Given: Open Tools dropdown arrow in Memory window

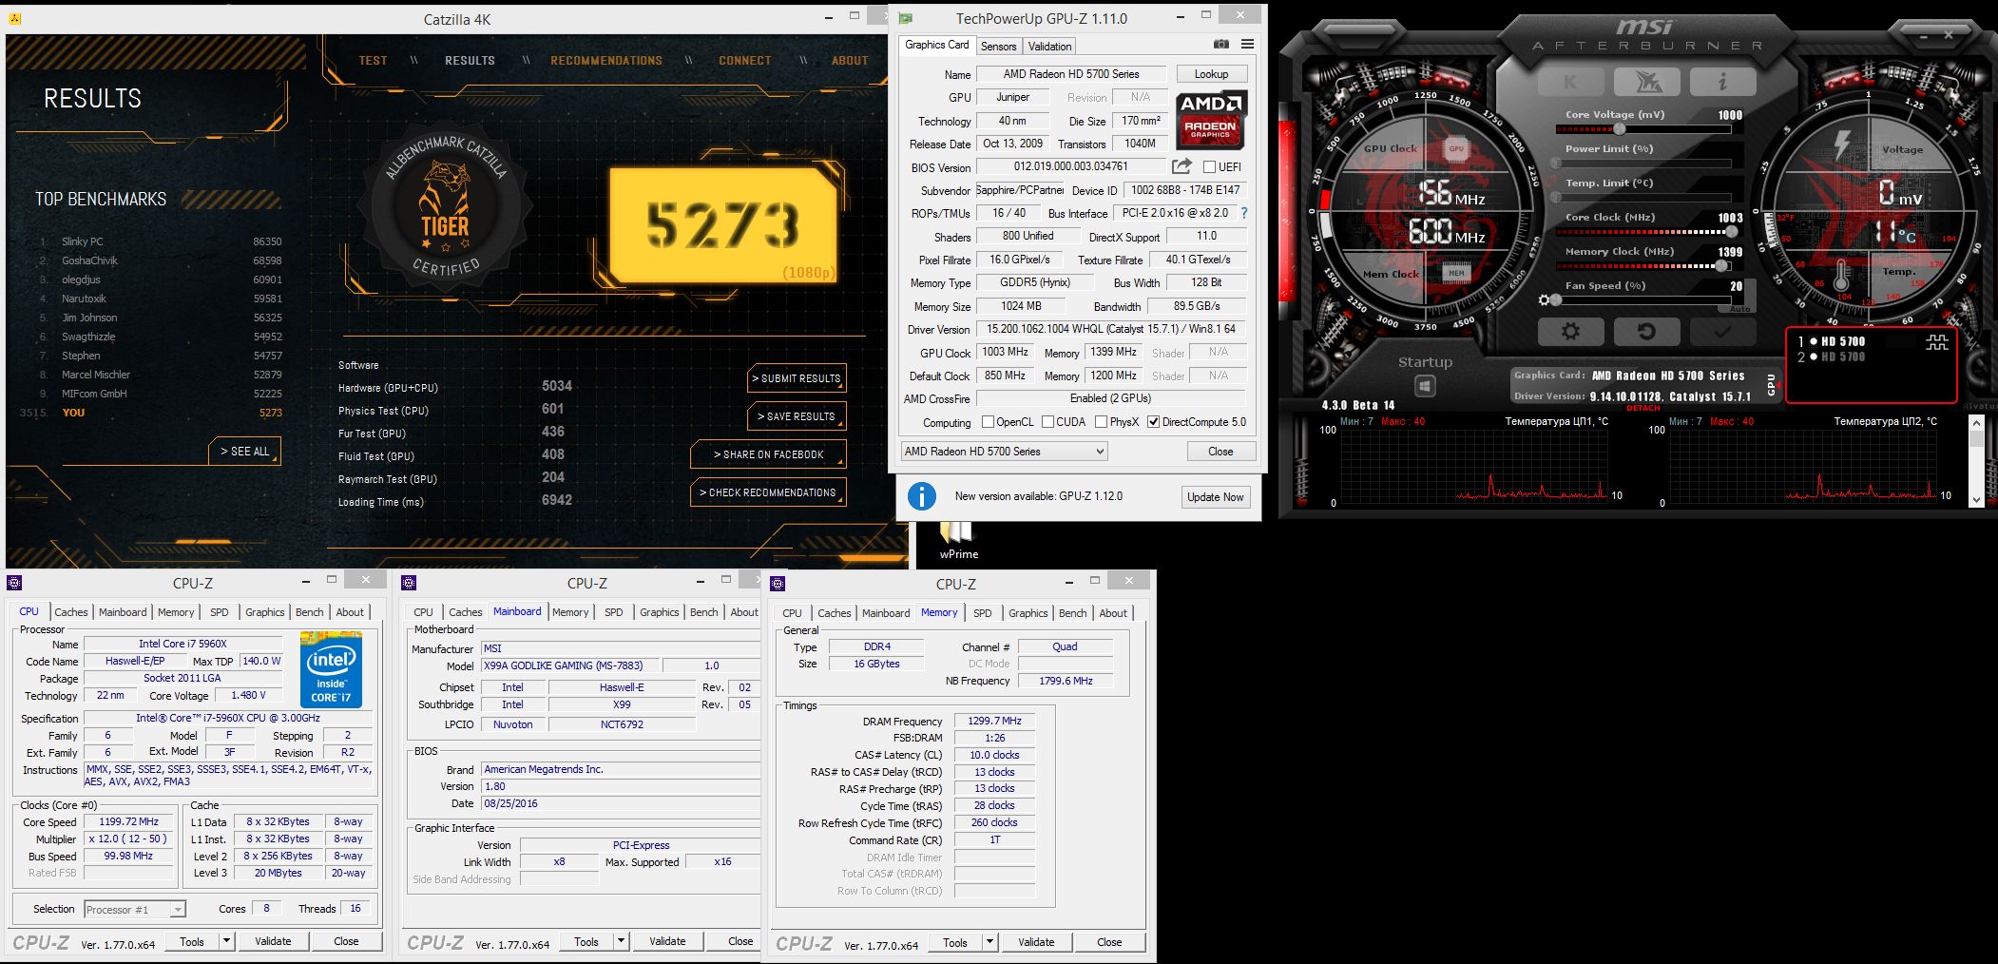Looking at the screenshot, I should (989, 942).
